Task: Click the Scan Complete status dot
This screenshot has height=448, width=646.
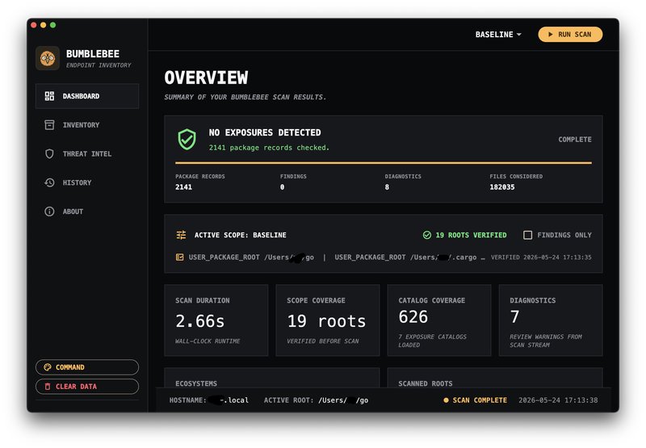Action: [446, 400]
